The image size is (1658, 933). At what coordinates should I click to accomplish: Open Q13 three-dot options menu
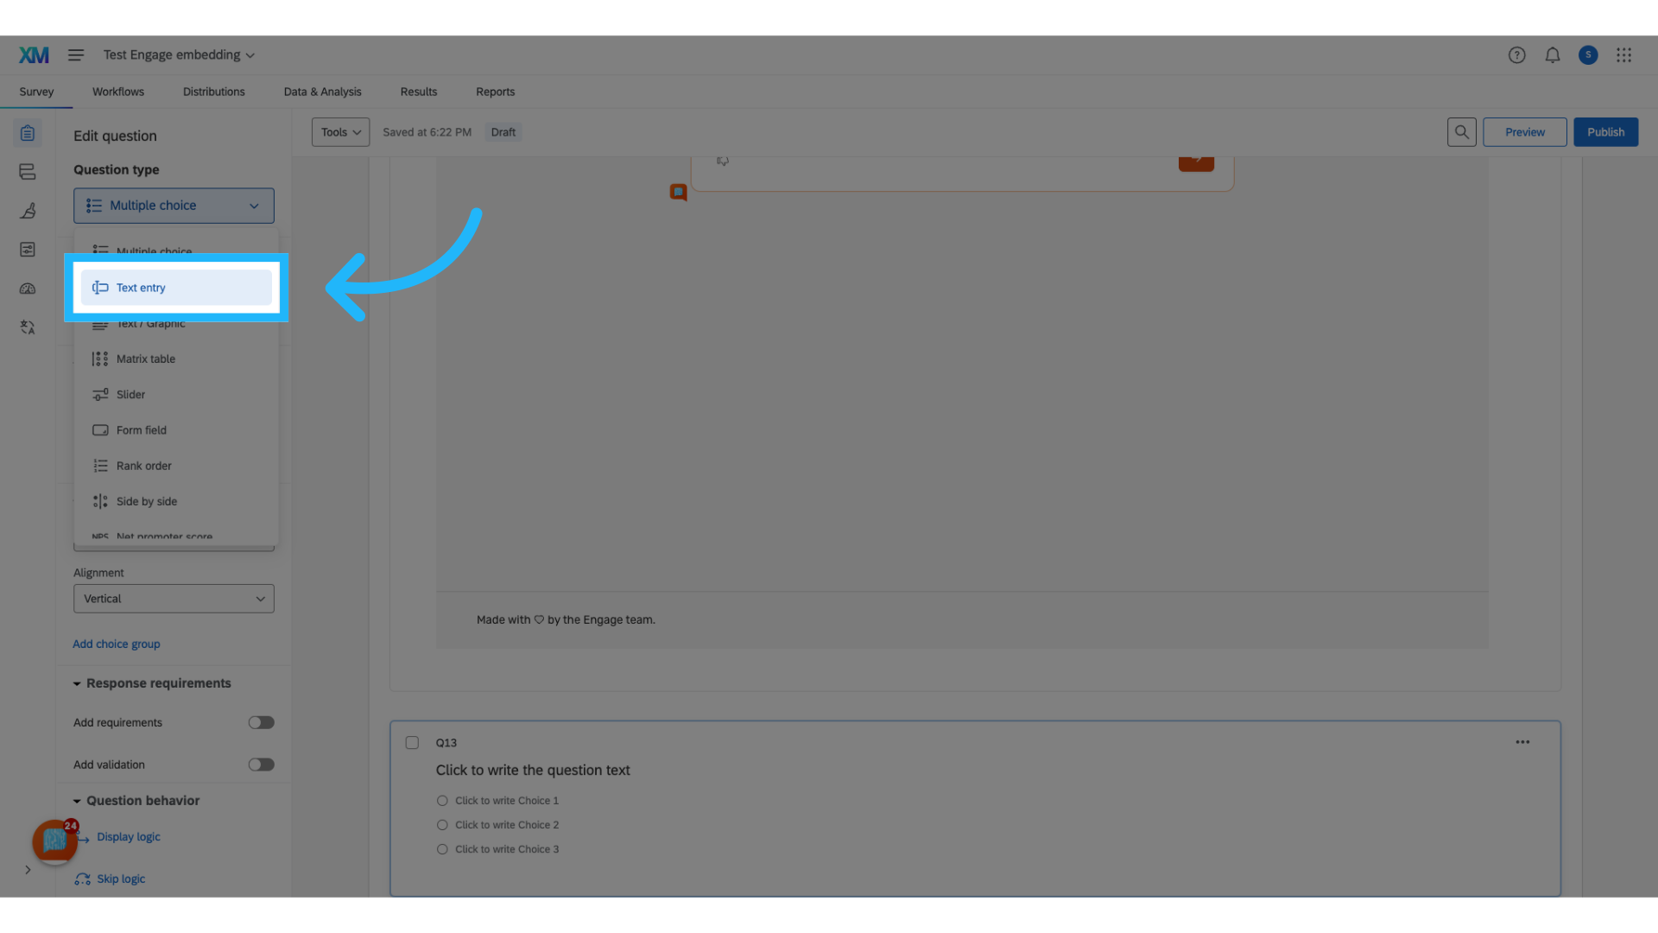pyautogui.click(x=1522, y=742)
